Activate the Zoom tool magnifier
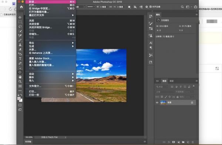The image size is (222, 145). (x=20, y=82)
